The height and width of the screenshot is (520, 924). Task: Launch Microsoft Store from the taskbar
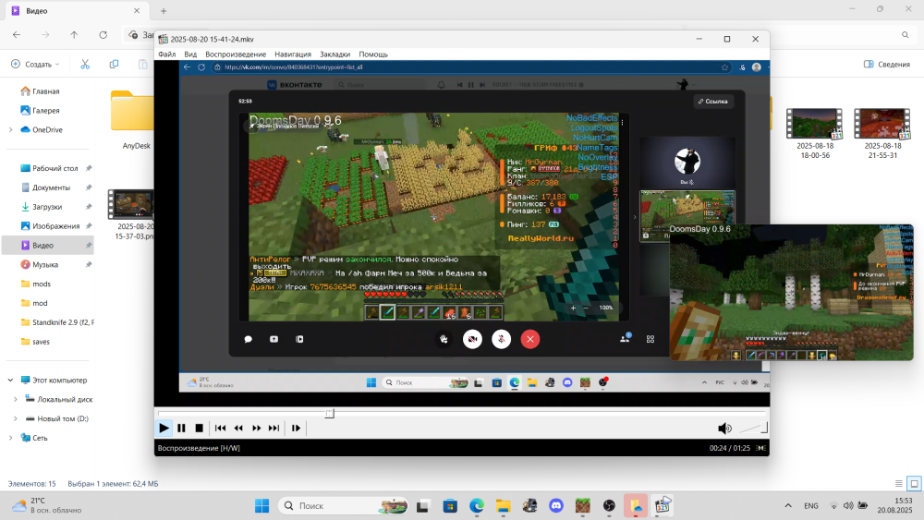click(450, 506)
